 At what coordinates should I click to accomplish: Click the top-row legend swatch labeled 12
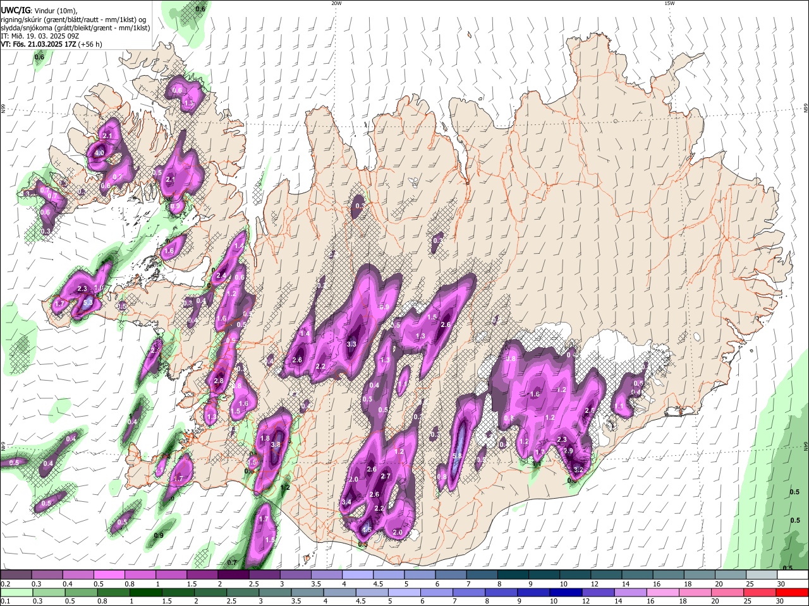click(606, 575)
